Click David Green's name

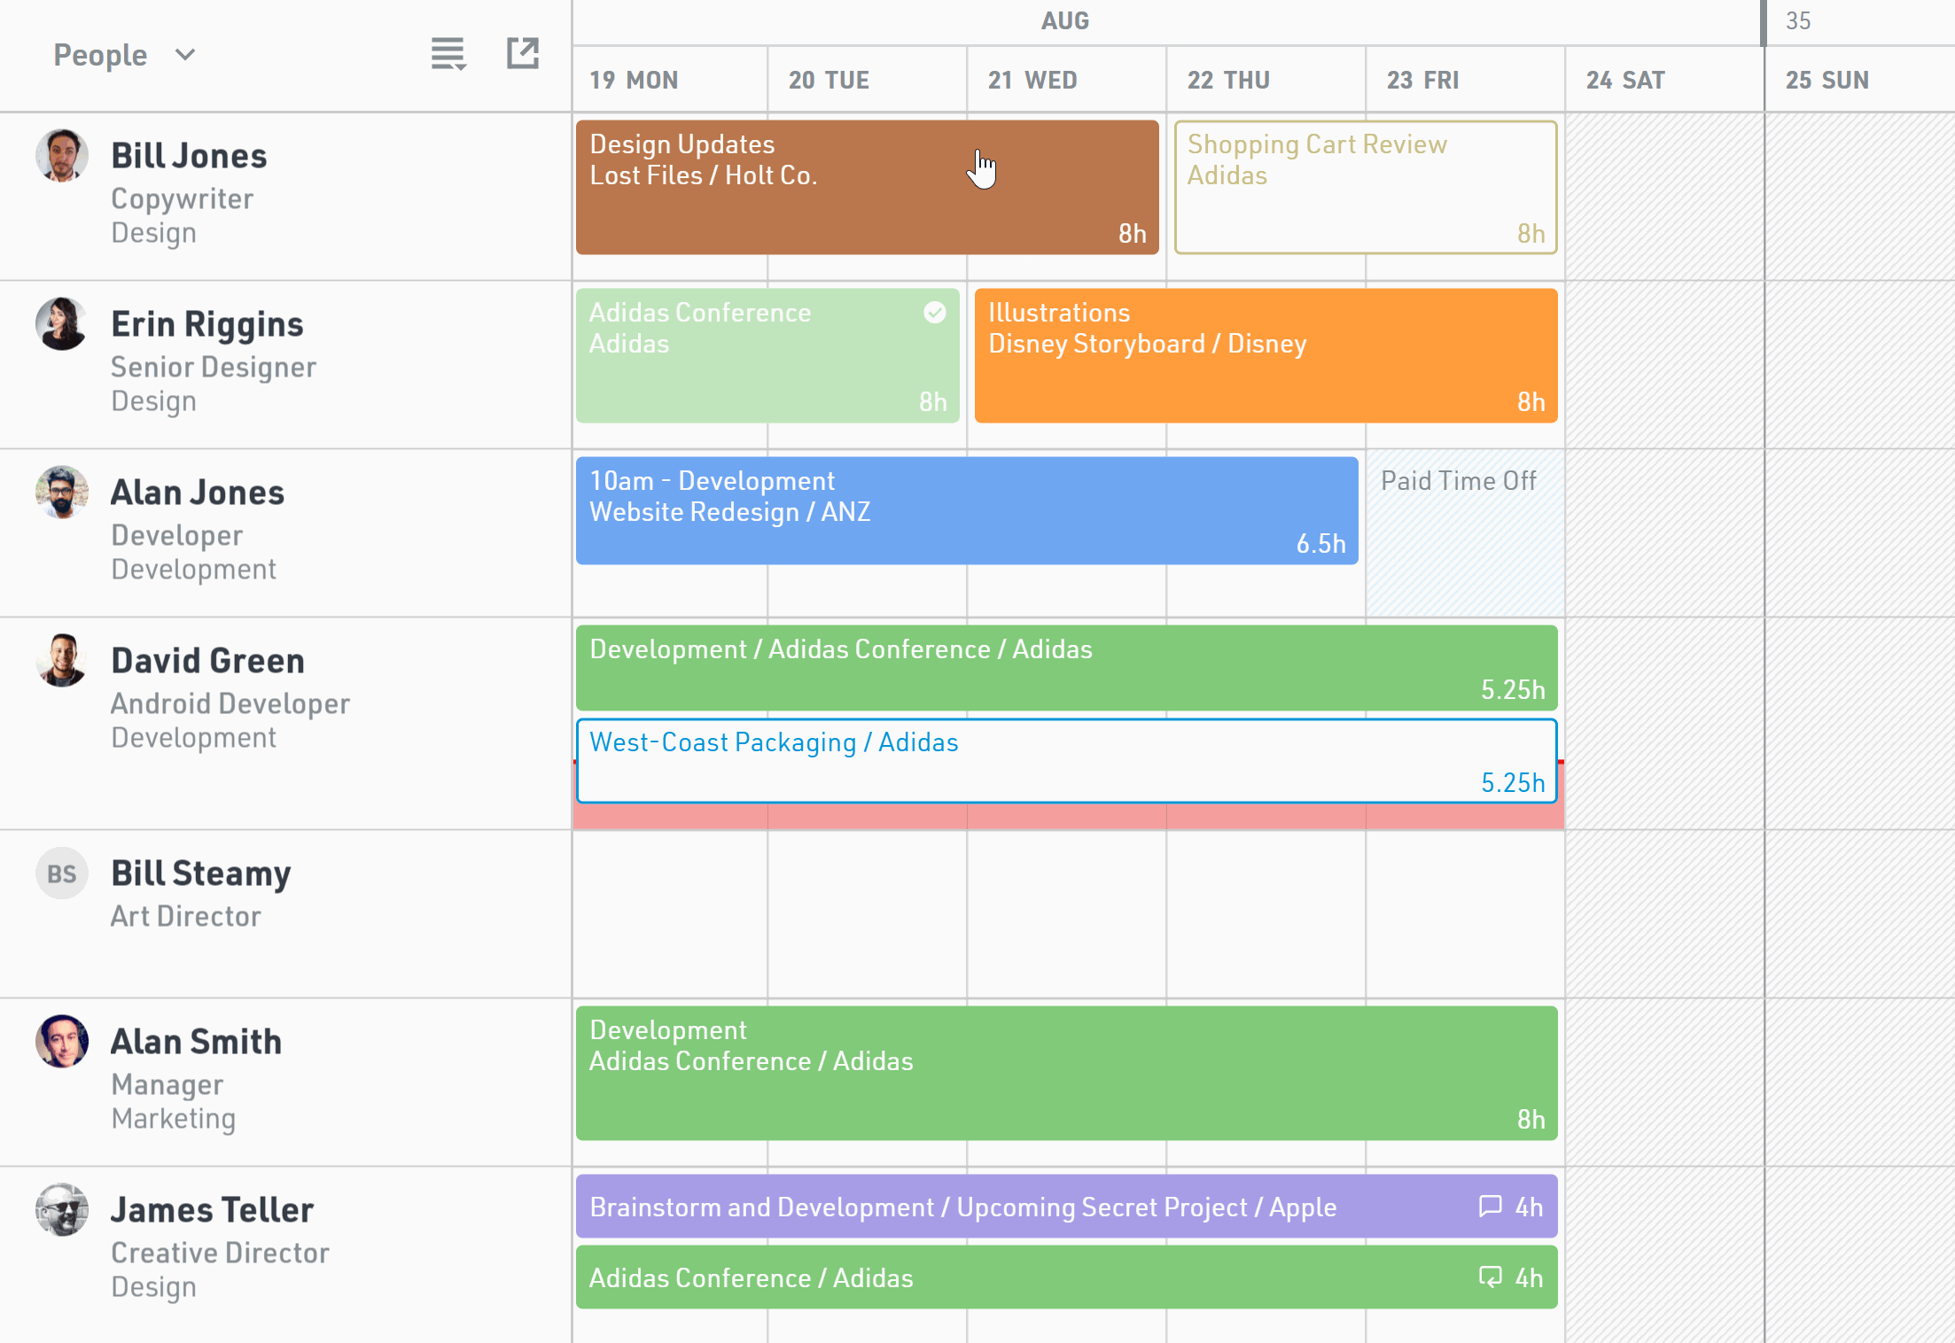(207, 661)
